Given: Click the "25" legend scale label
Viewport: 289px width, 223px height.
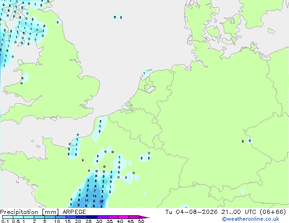Looking at the screenshot, I should click(x=88, y=221).
